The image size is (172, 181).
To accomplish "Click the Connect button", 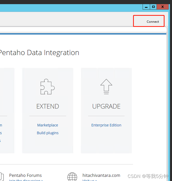I will coord(153,22).
